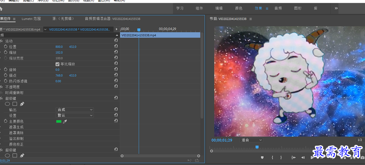Switch to 组件 workspace
This screenshot has width=365, height=165.
tap(199, 8)
